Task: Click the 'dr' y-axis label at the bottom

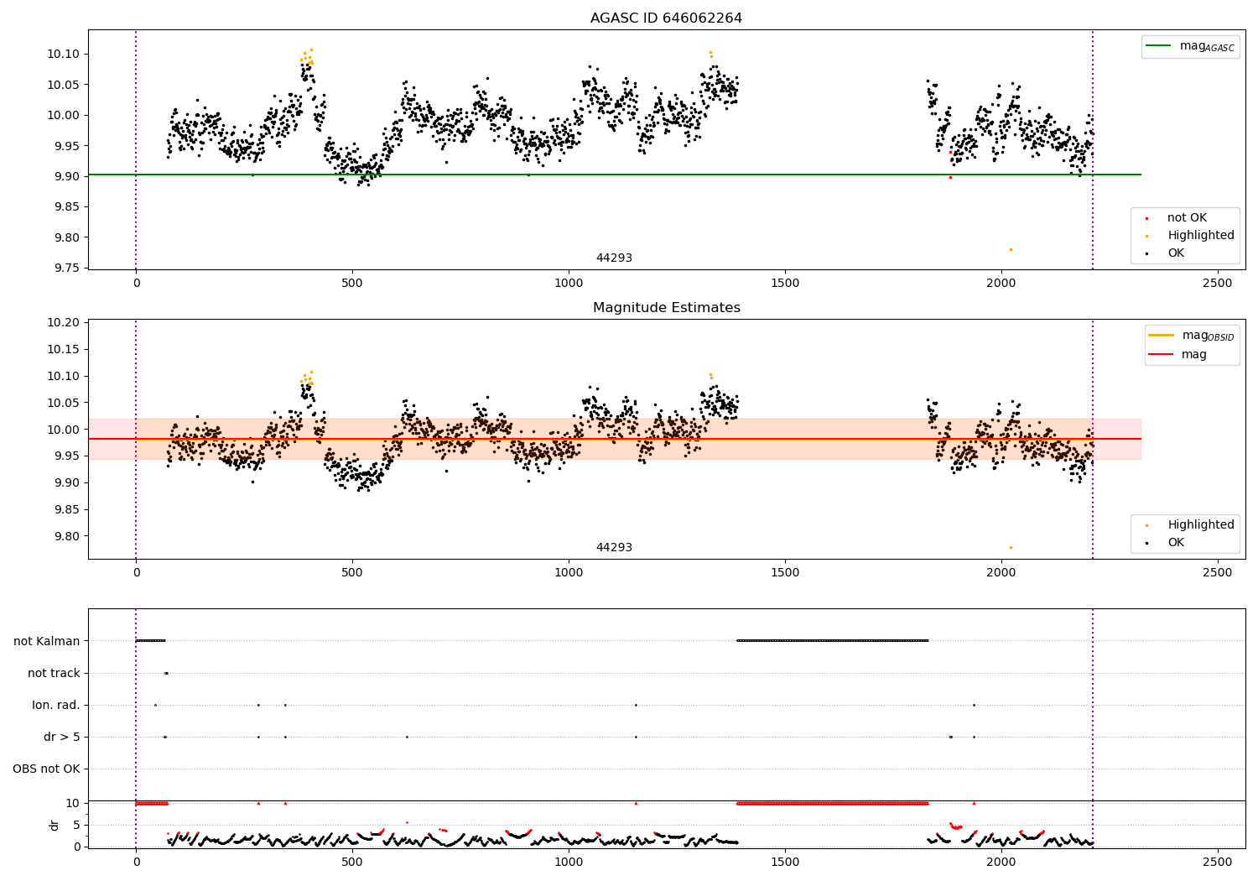Action: point(55,825)
